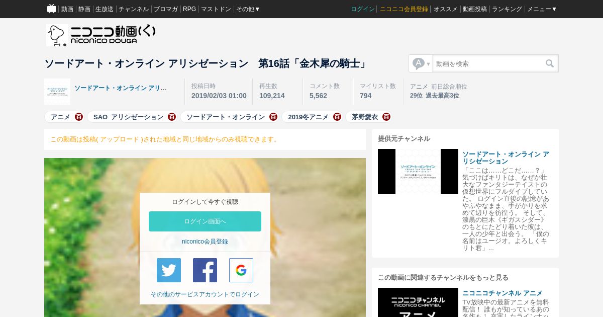The height and width of the screenshot is (317, 603).
Task: Open the ソードアート・オンライン アリシゼーション sidebar channel link
Action: (506, 157)
